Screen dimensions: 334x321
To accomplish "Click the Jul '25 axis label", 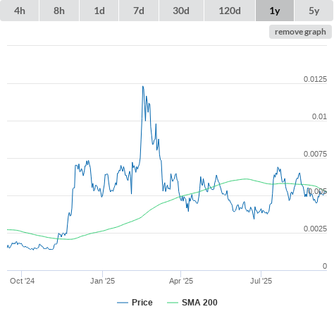I will [261, 281].
